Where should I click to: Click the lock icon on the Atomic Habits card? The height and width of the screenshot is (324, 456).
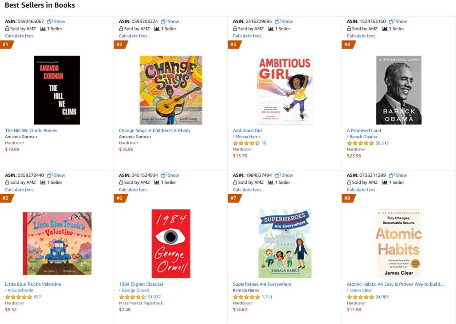(x=348, y=182)
